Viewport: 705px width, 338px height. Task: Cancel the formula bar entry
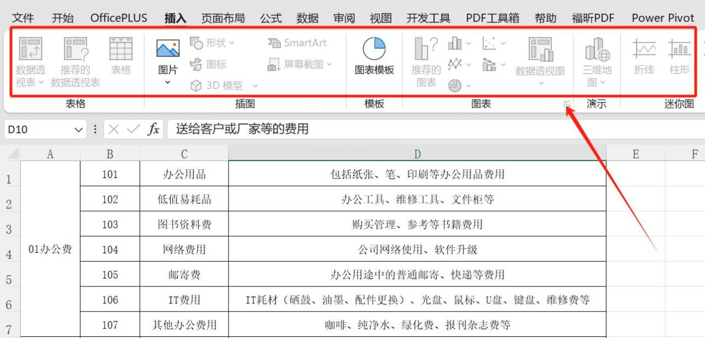[x=113, y=129]
